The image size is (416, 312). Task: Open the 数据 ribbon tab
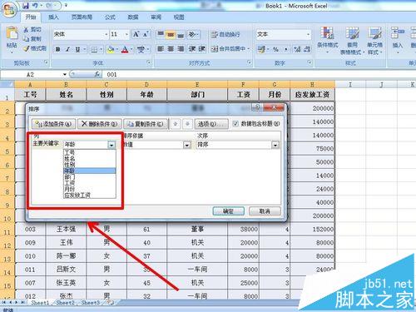pyautogui.click(x=133, y=17)
